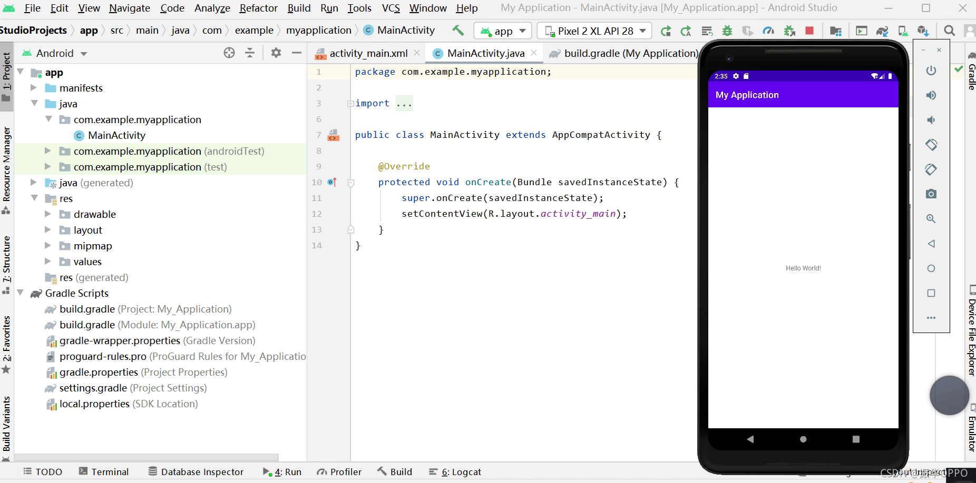976x483 pixels.
Task: Click emulator sidebar Home circle button
Action: pyautogui.click(x=931, y=268)
